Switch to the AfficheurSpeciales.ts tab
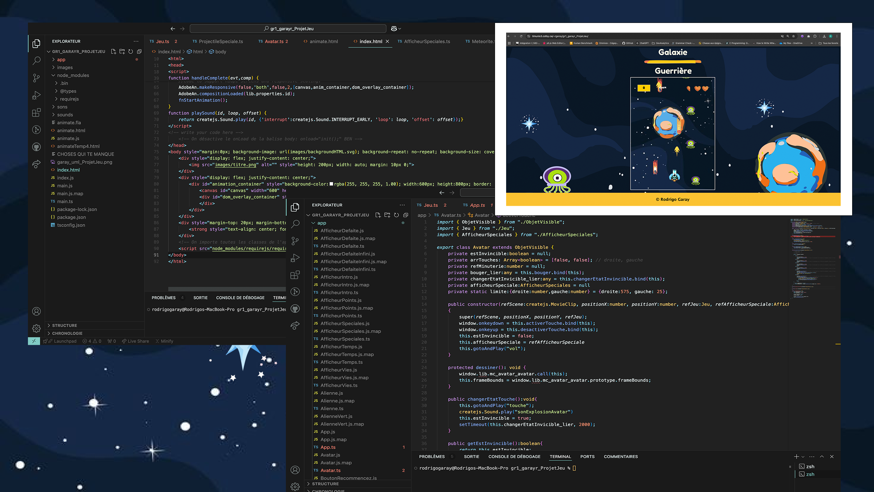Screen dimensions: 874x492 point(427,42)
